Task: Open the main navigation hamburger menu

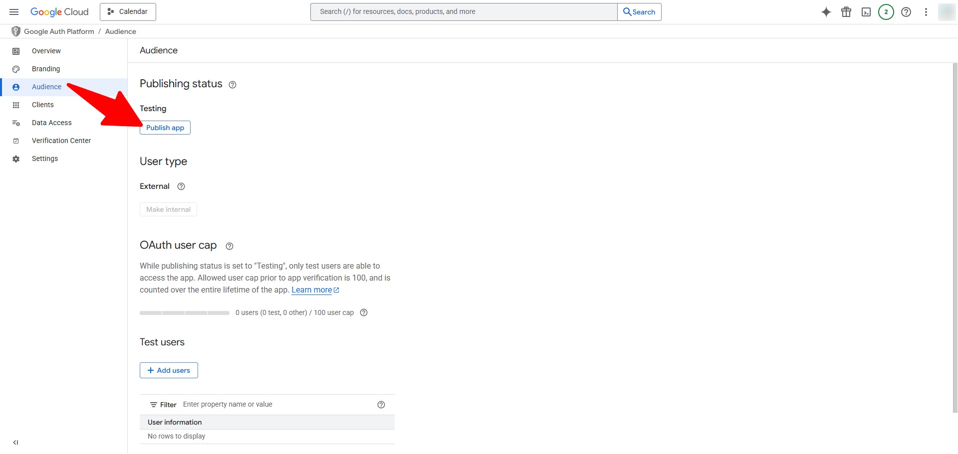Action: (14, 12)
